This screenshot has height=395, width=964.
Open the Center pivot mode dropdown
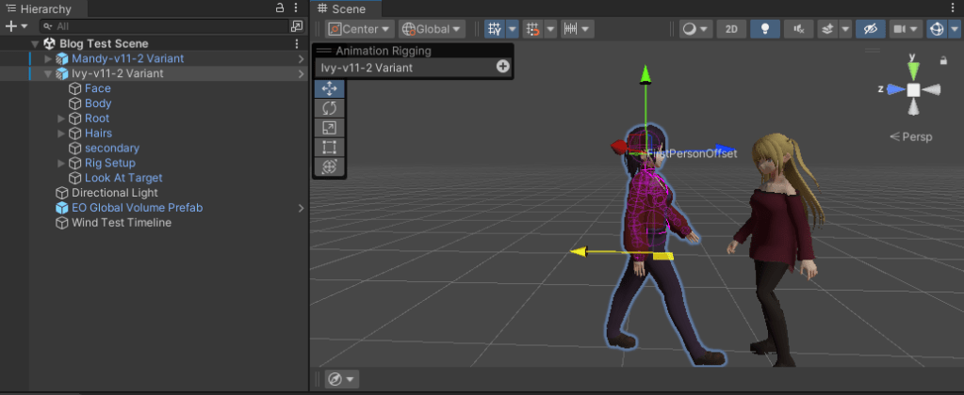[x=360, y=29]
